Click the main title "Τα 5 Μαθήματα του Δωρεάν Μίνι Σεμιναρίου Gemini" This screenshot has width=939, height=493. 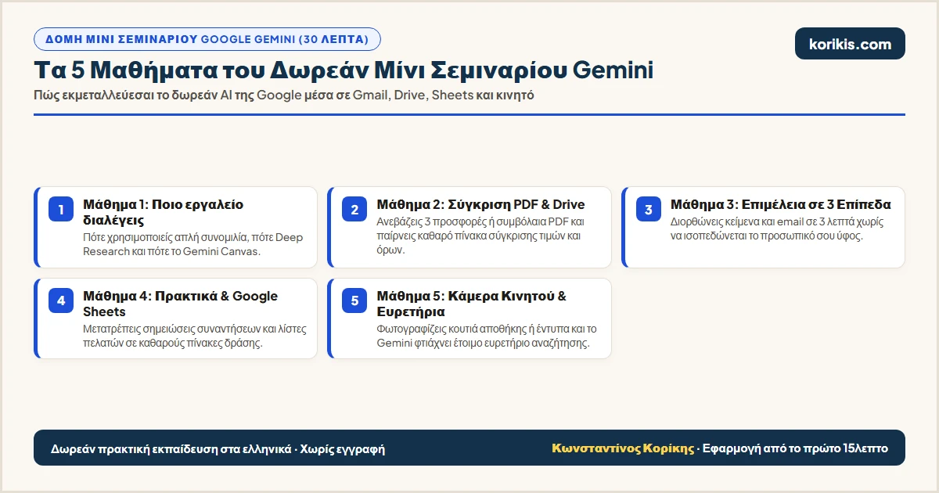coord(344,70)
